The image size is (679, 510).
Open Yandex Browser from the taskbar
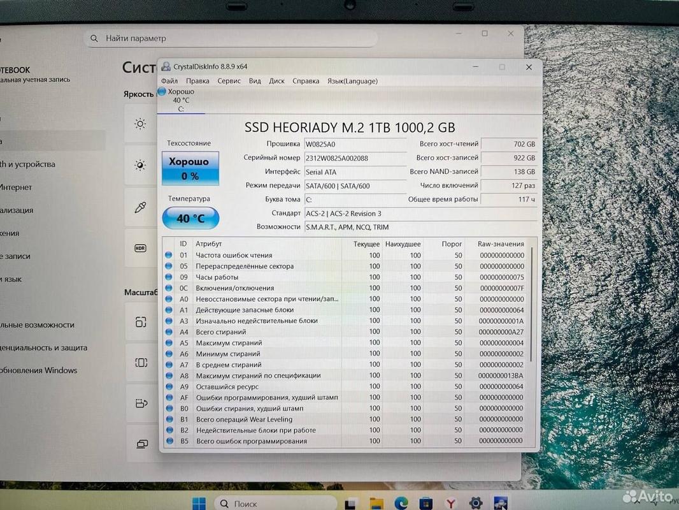451,504
